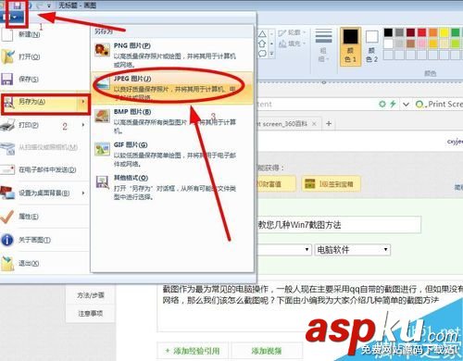Click the info icon for 关于画图
463x361 pixels.
pos(7,240)
